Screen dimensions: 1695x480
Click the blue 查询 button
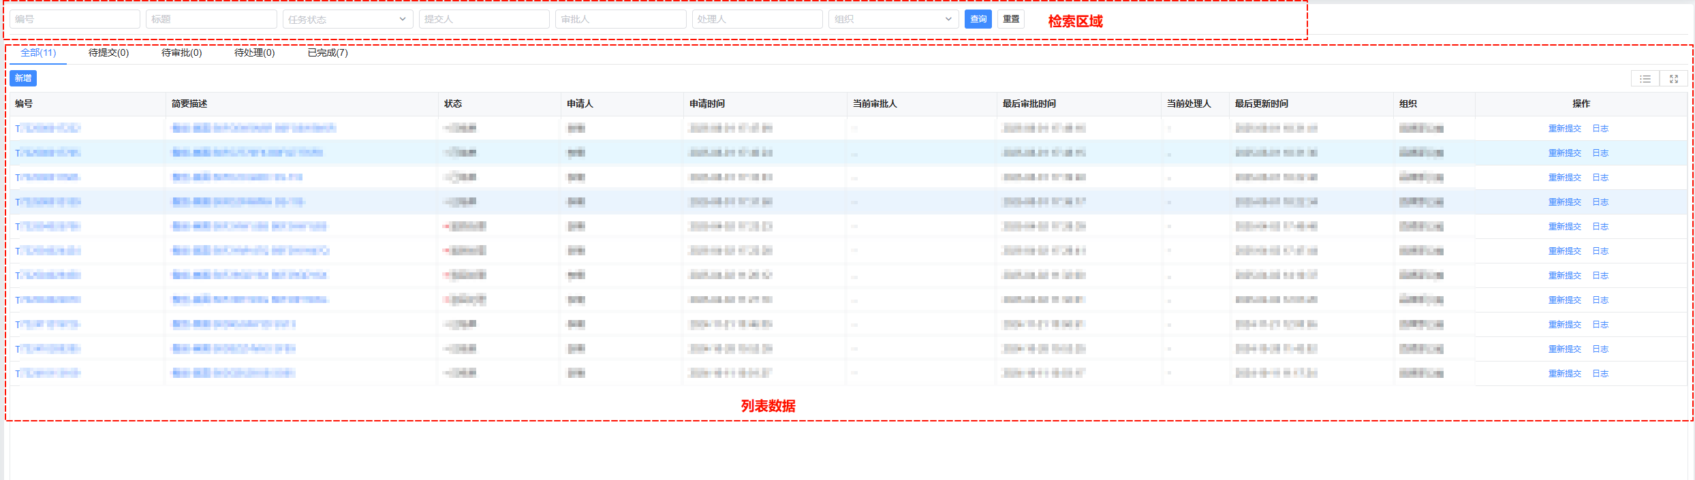(978, 19)
